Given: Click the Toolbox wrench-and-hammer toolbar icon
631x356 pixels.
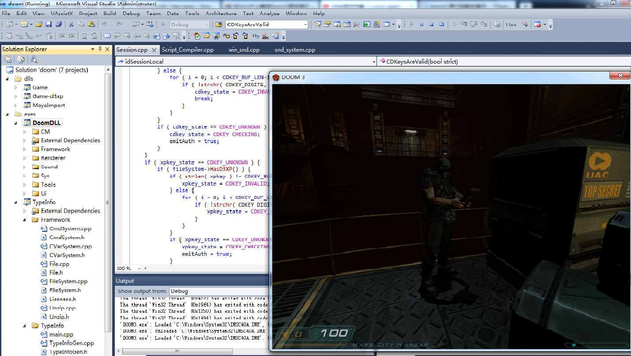Looking at the screenshot, I should 356,24.
